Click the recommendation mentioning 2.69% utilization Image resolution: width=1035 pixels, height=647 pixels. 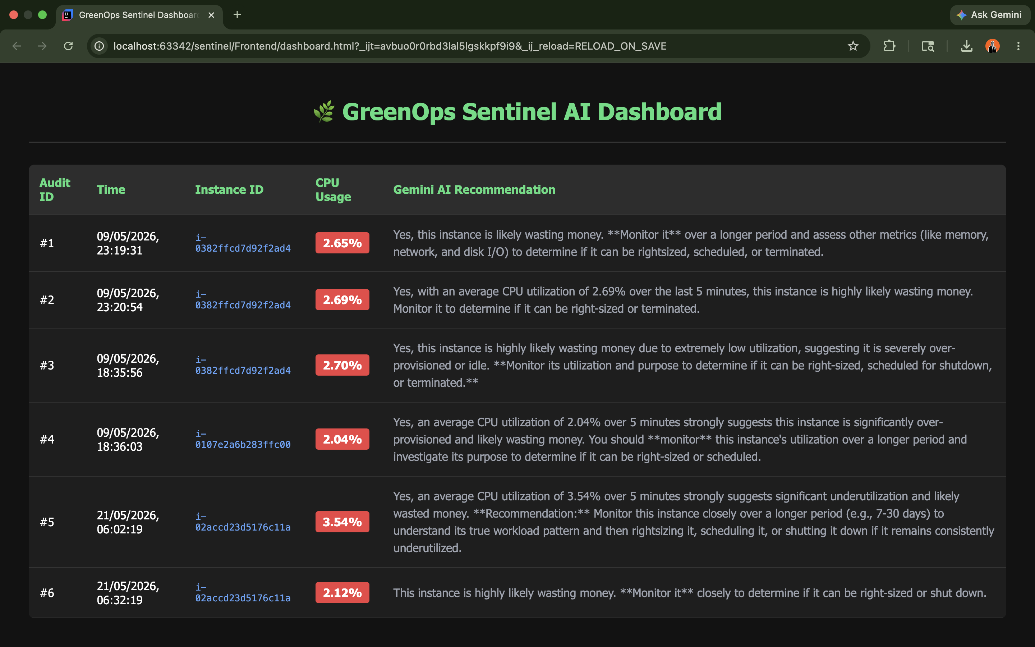[683, 300]
